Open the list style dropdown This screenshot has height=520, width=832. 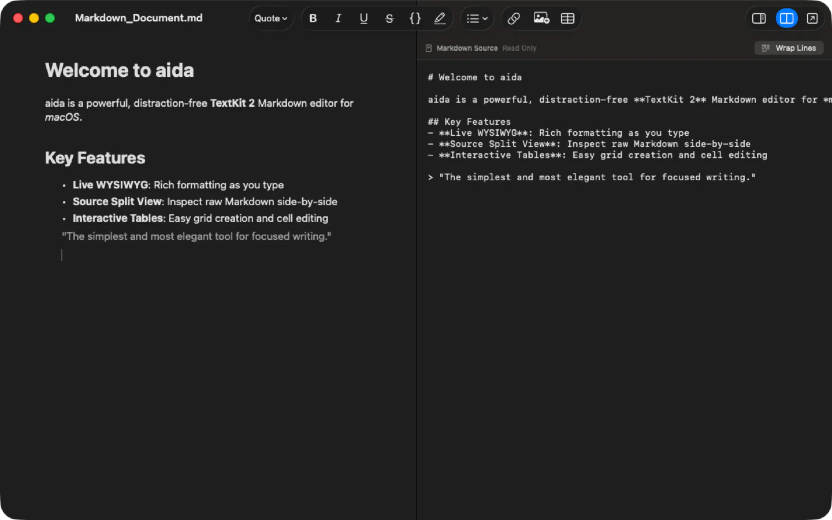coord(477,18)
